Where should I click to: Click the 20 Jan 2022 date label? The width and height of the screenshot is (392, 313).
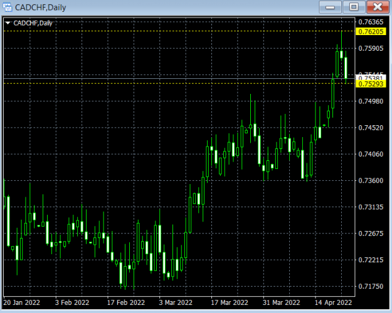tap(22, 302)
